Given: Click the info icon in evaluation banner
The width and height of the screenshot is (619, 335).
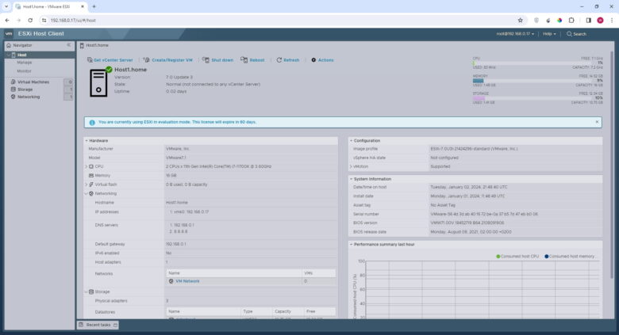Looking at the screenshot, I should coord(92,123).
